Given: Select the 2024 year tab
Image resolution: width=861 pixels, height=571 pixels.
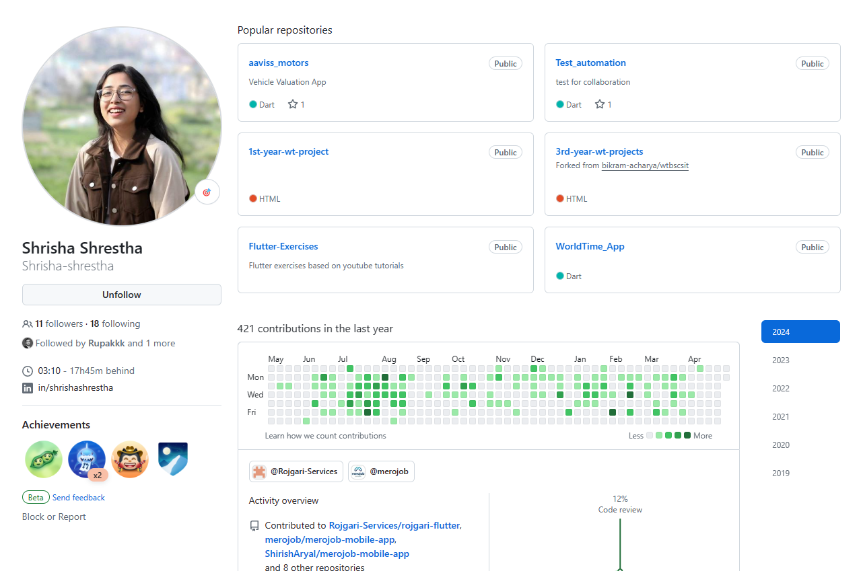Looking at the screenshot, I should (800, 331).
